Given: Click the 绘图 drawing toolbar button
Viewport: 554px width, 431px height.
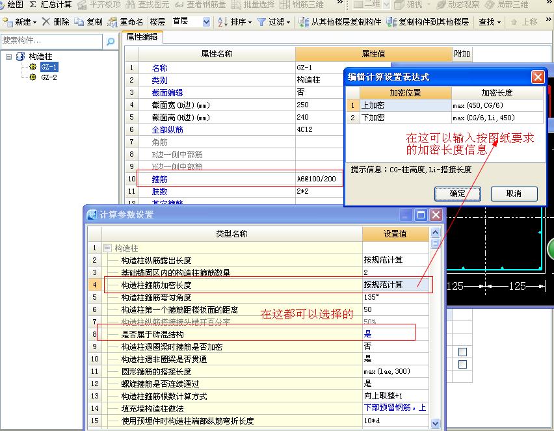Looking at the screenshot, I should pyautogui.click(x=12, y=5).
